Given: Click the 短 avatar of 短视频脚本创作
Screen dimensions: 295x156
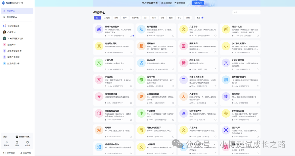Looking at the screenshot, I should coord(99,147).
